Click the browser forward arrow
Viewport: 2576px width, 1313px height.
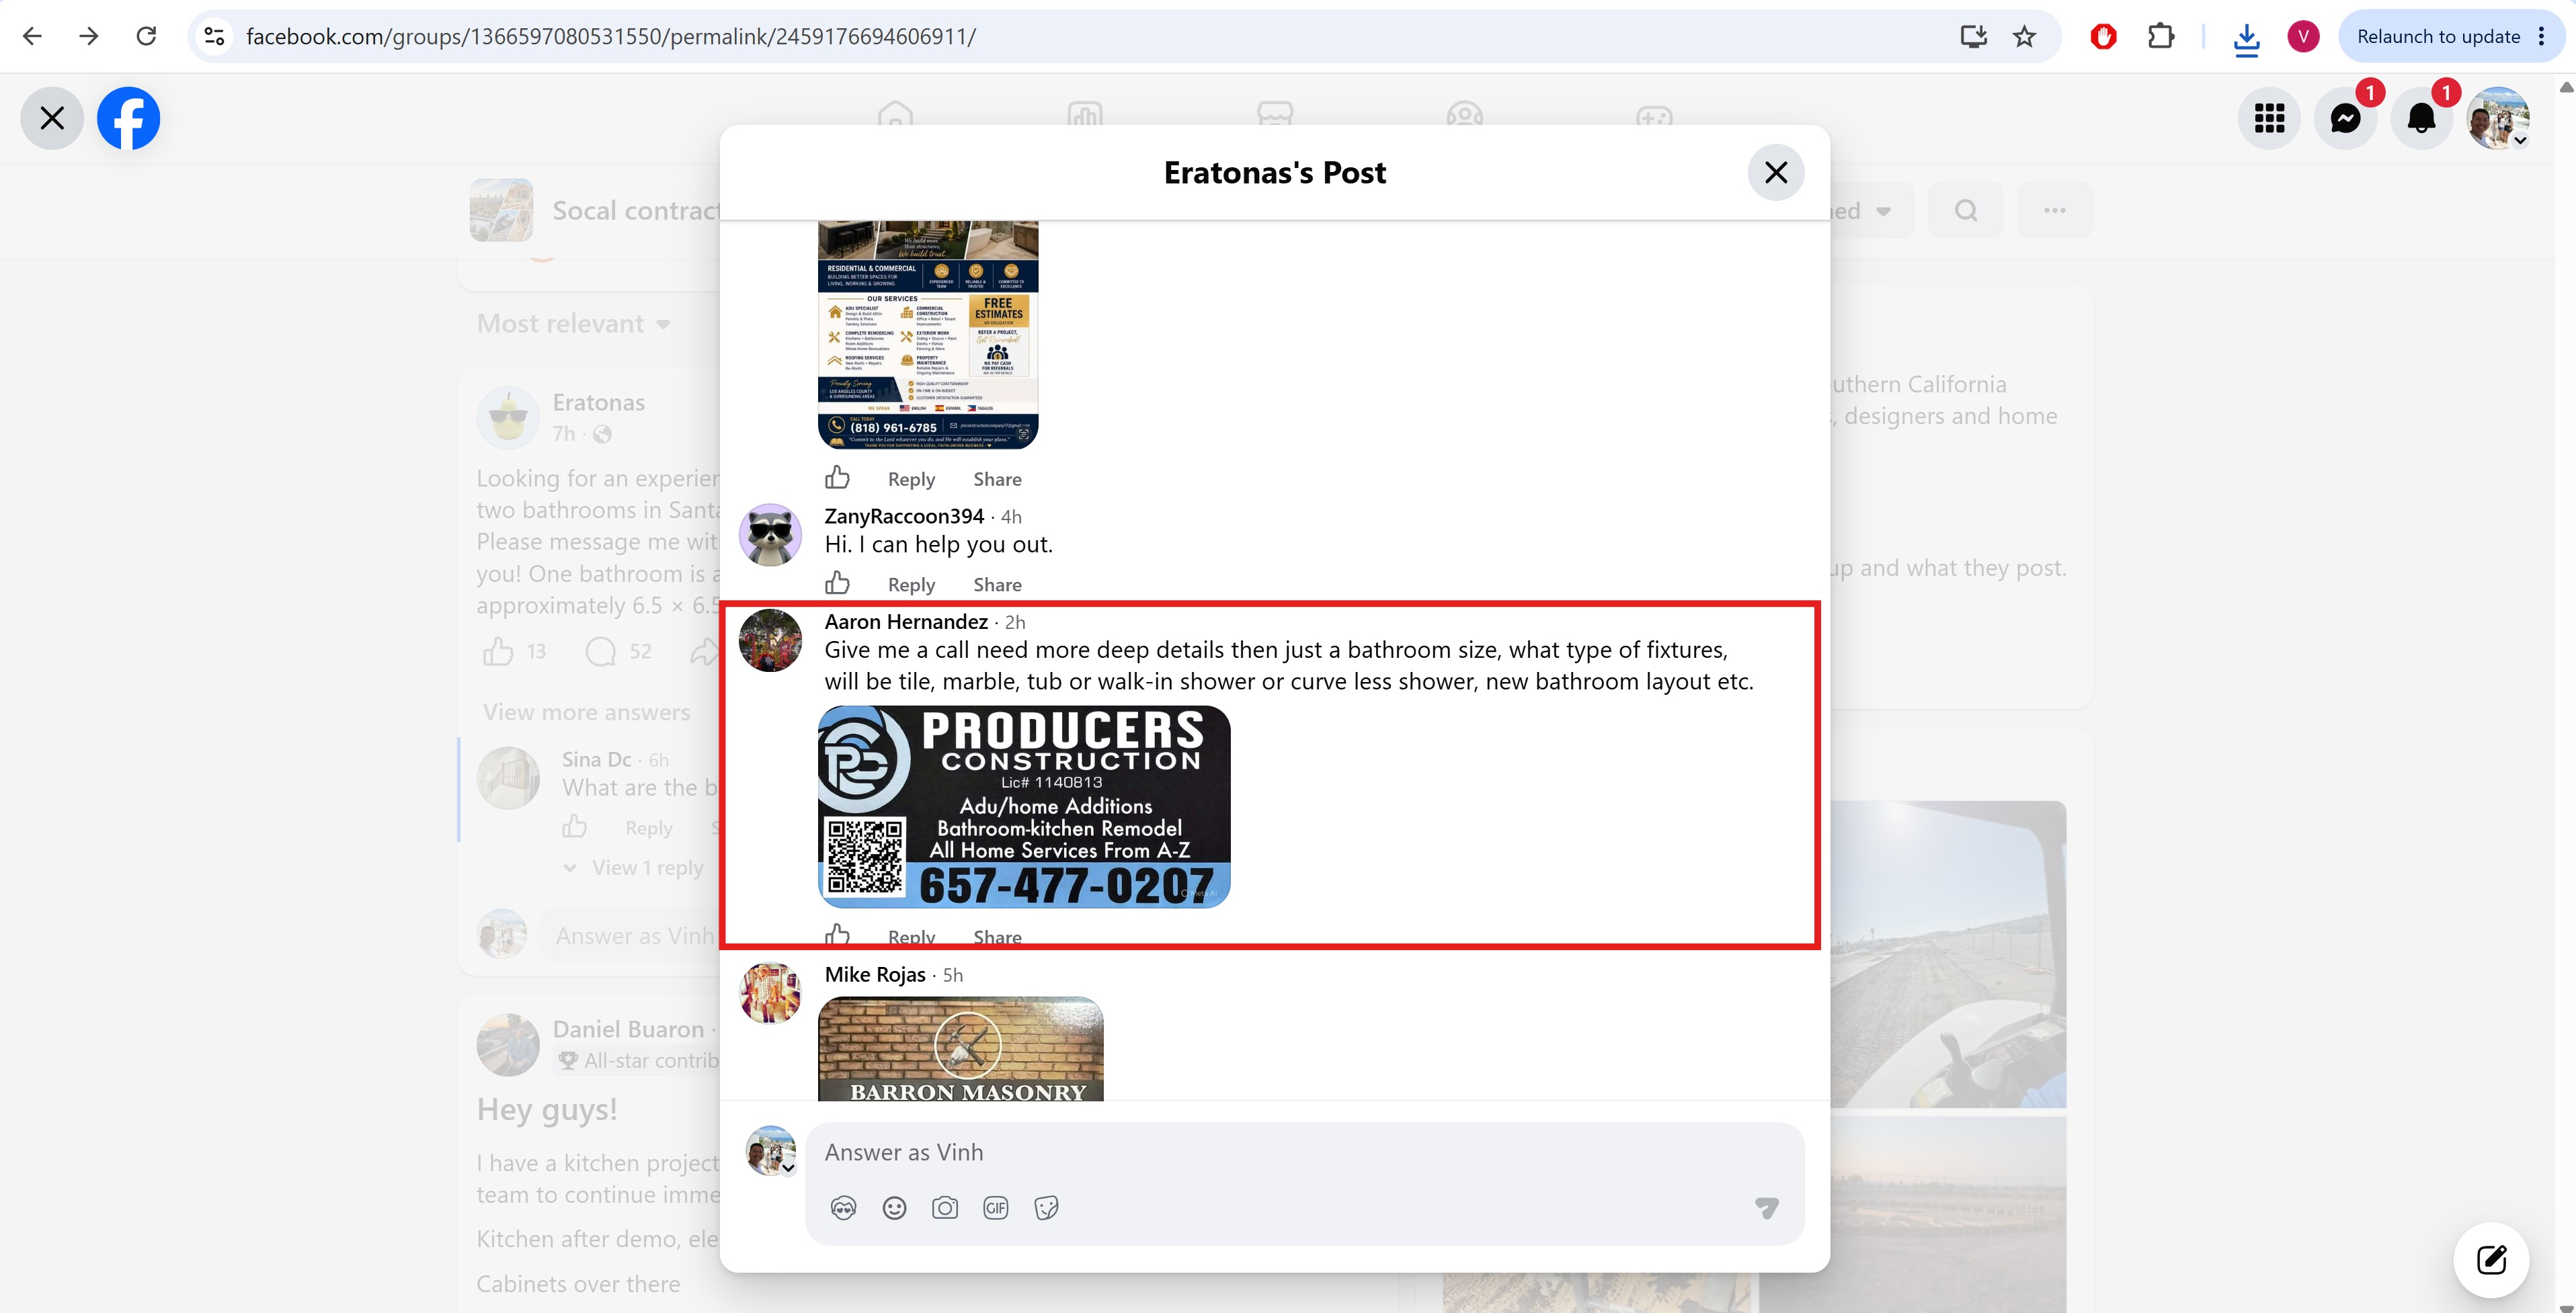89,37
